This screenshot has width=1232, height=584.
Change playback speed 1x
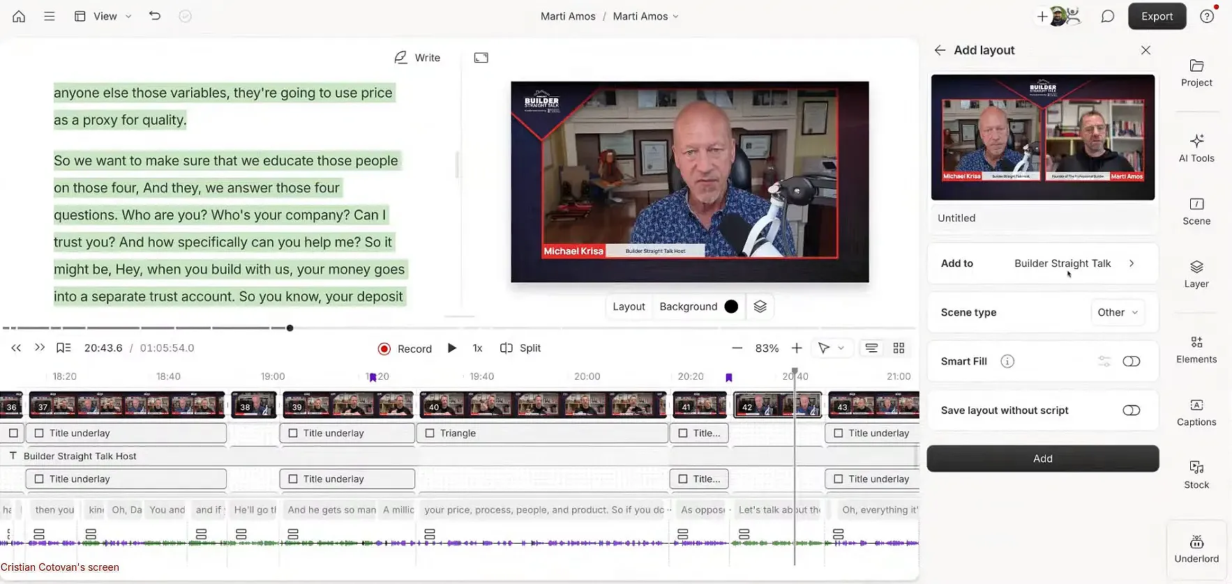(477, 348)
